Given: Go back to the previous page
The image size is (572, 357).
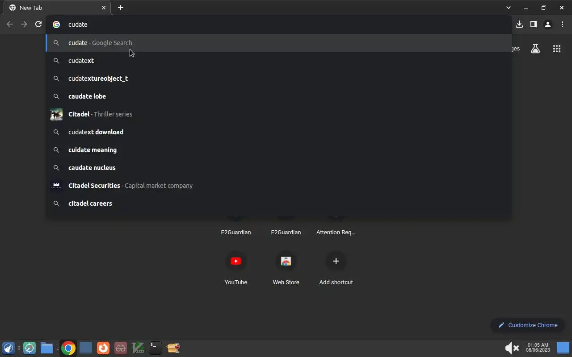Looking at the screenshot, I should pos(10,25).
